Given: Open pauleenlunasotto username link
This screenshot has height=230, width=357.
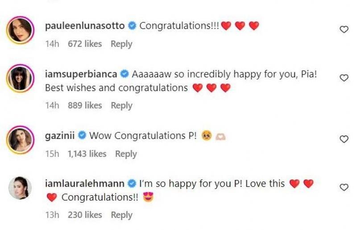Looking at the screenshot, I should pyautogui.click(x=85, y=26).
